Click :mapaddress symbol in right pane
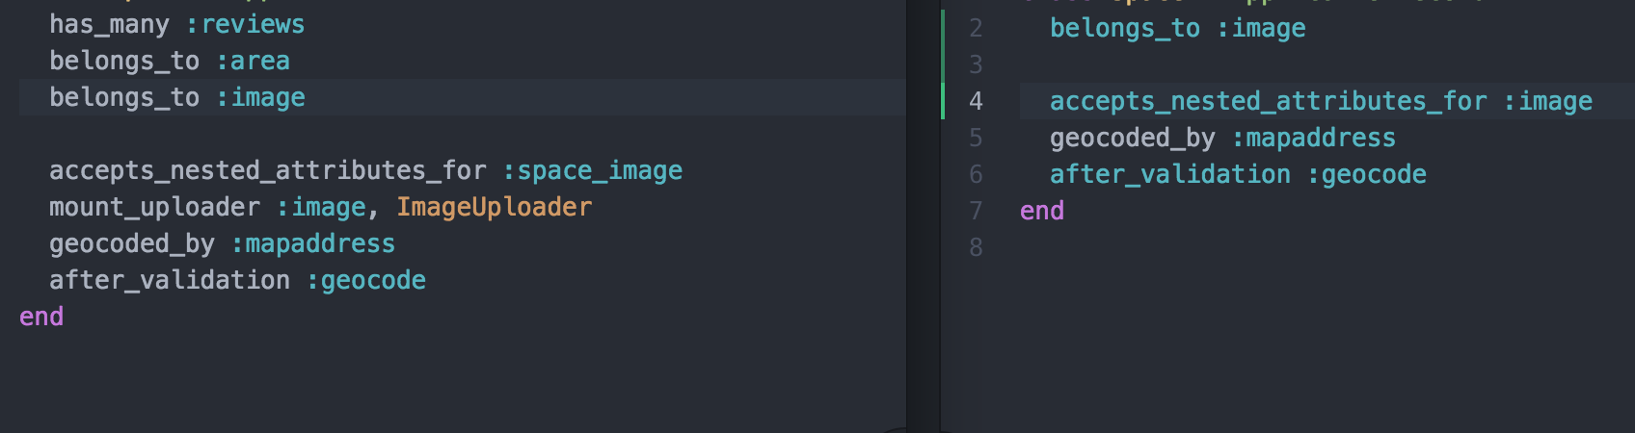 (x=1313, y=139)
